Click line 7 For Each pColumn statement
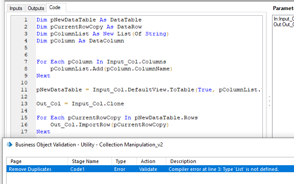Image resolution: width=294 pixels, height=184 pixels. [101, 62]
